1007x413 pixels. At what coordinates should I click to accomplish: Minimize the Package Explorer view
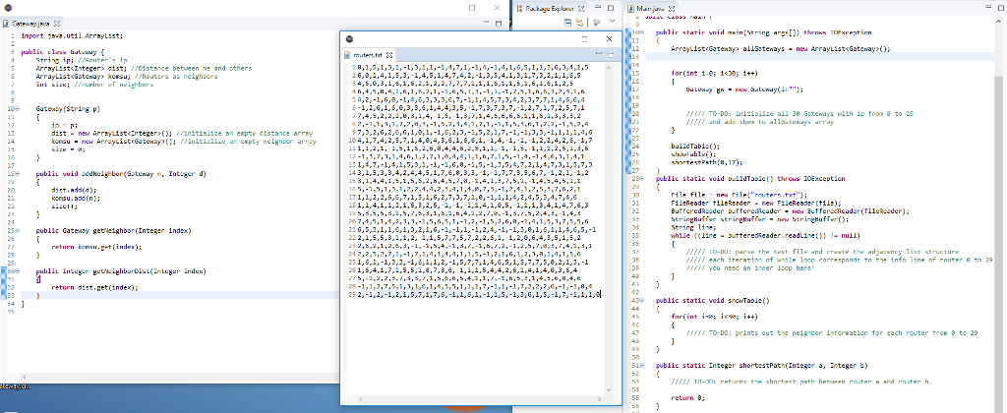point(598,7)
